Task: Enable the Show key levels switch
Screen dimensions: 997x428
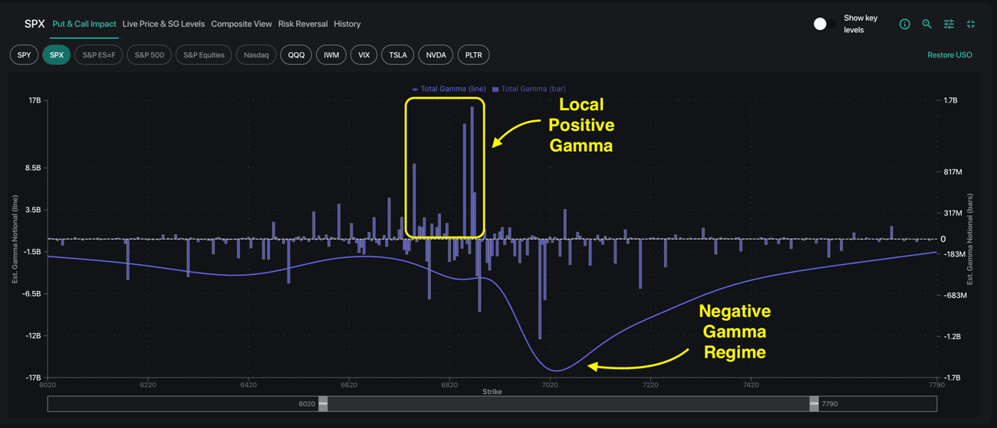Action: point(824,25)
